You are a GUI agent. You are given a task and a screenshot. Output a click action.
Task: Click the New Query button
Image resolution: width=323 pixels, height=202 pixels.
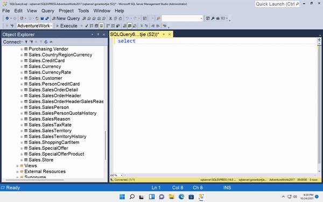(x=66, y=18)
